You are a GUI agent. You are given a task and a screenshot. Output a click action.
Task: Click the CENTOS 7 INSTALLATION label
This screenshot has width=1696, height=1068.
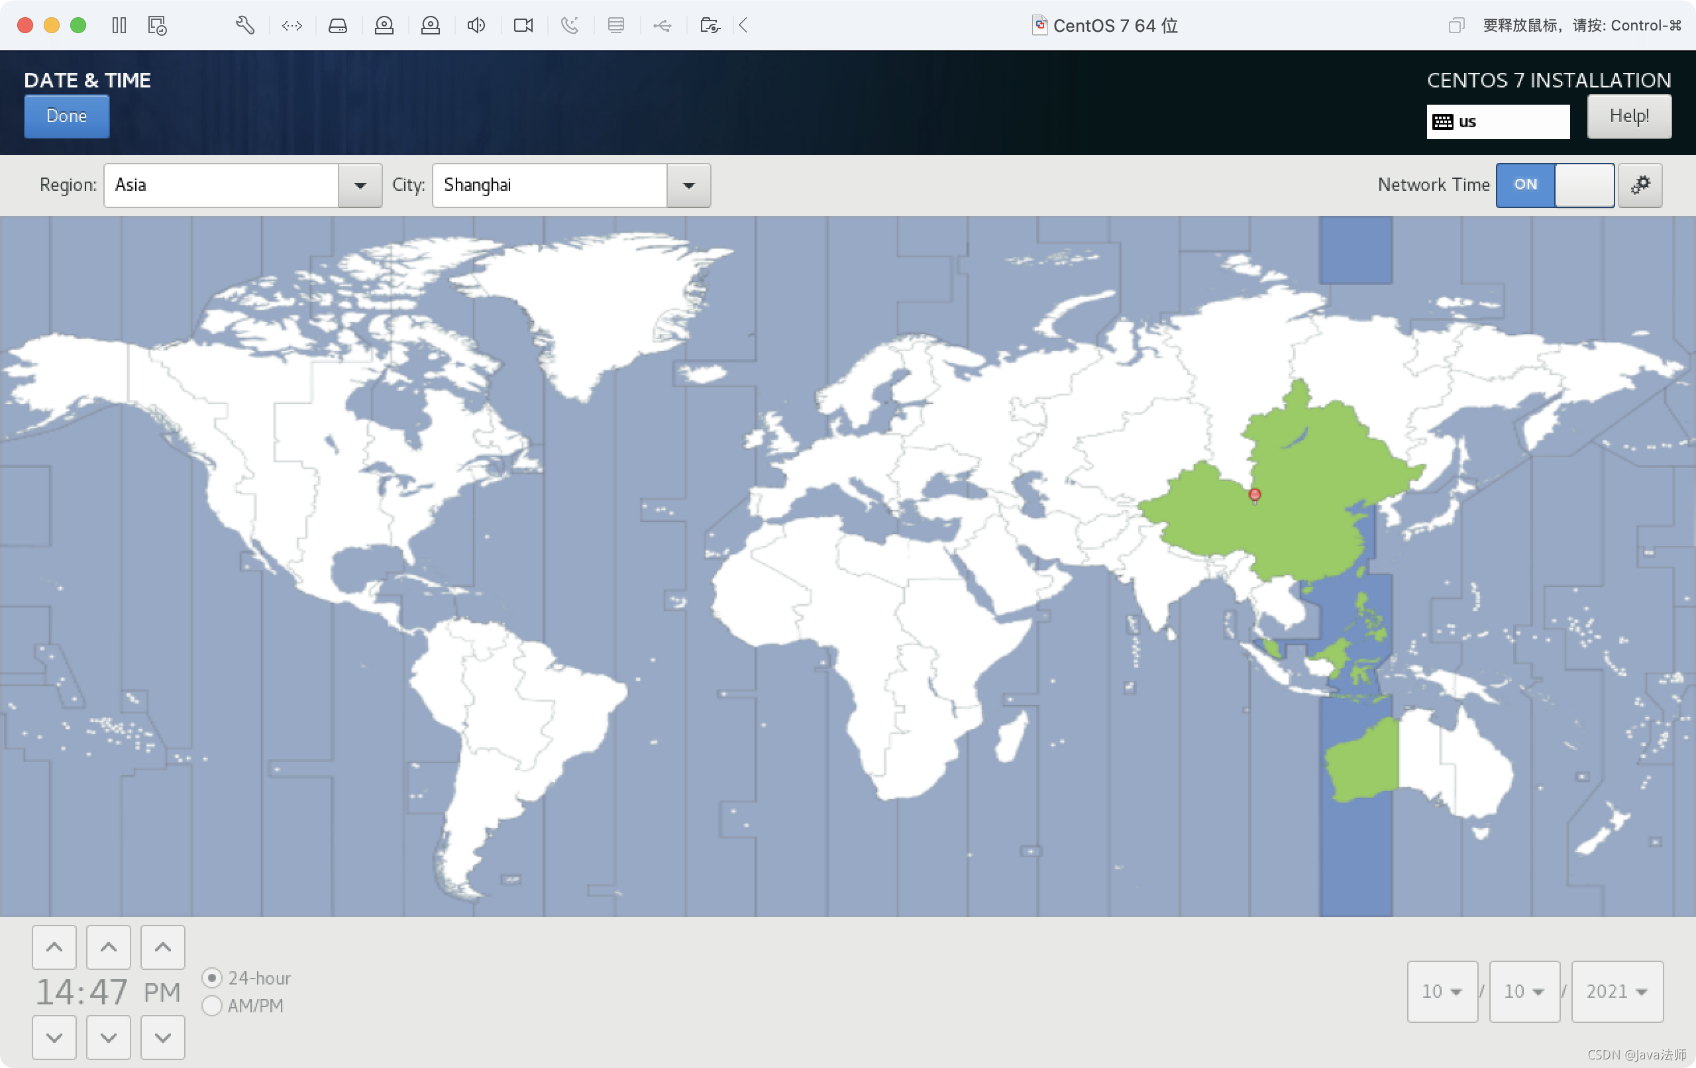point(1549,80)
